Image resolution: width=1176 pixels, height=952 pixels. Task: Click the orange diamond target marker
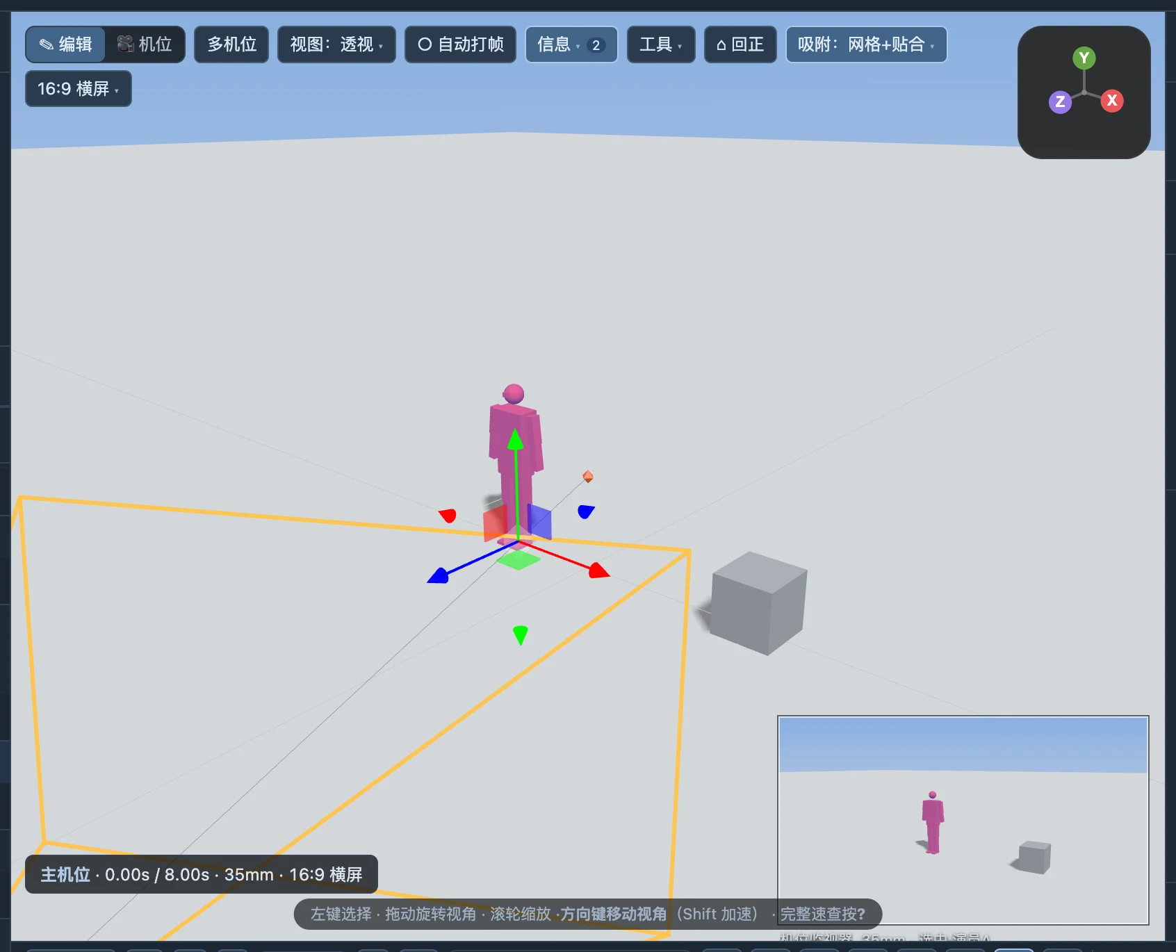[588, 477]
